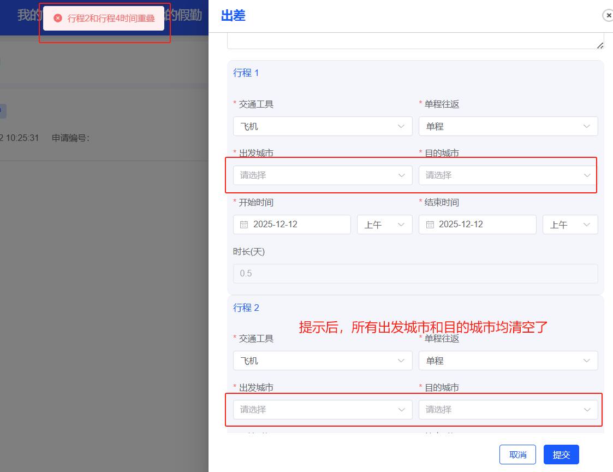613x472 pixels.
Task: Click the 取消 cancel button
Action: [517, 455]
